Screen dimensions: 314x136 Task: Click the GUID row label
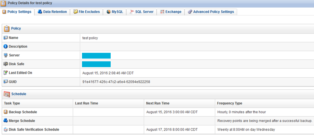(x=13, y=82)
